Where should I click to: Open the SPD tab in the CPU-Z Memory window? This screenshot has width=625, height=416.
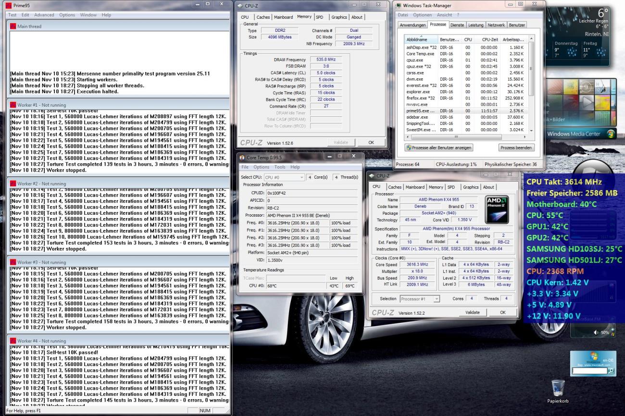pos(319,17)
